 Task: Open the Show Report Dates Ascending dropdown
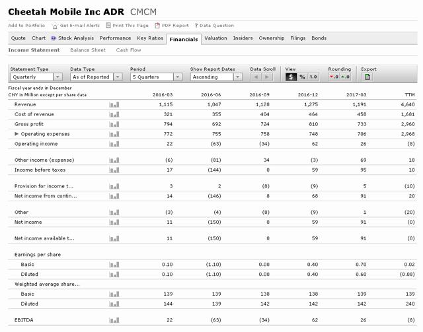click(x=216, y=77)
